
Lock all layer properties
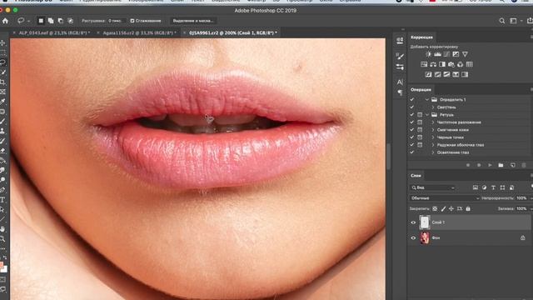click(468, 208)
